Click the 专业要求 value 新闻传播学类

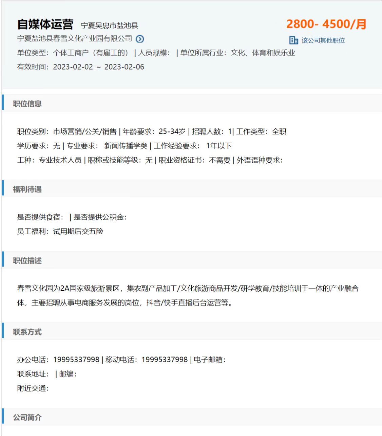coord(126,146)
